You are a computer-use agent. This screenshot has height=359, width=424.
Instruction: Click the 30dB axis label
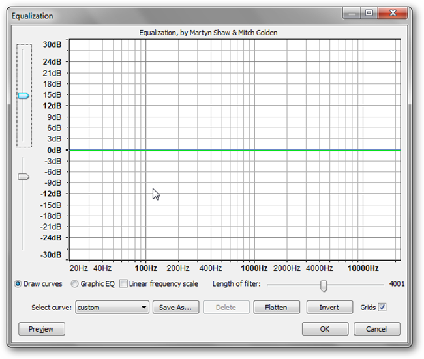pos(52,44)
